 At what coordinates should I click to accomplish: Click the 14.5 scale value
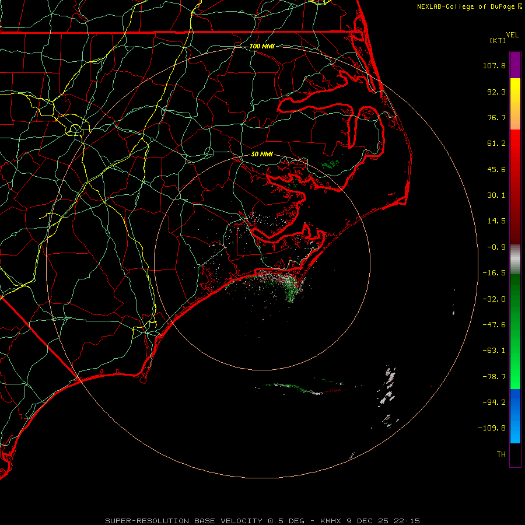[496, 221]
